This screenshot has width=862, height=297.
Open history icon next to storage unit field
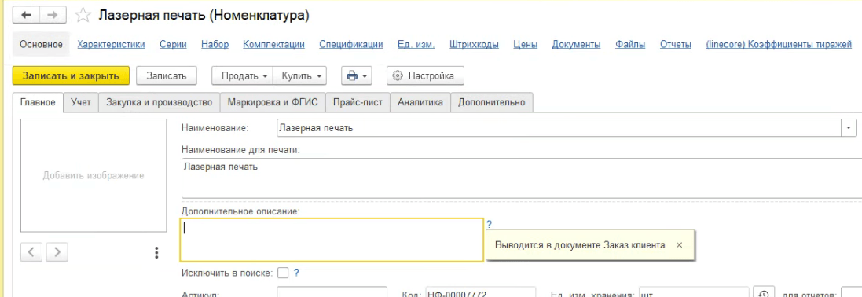(763, 294)
